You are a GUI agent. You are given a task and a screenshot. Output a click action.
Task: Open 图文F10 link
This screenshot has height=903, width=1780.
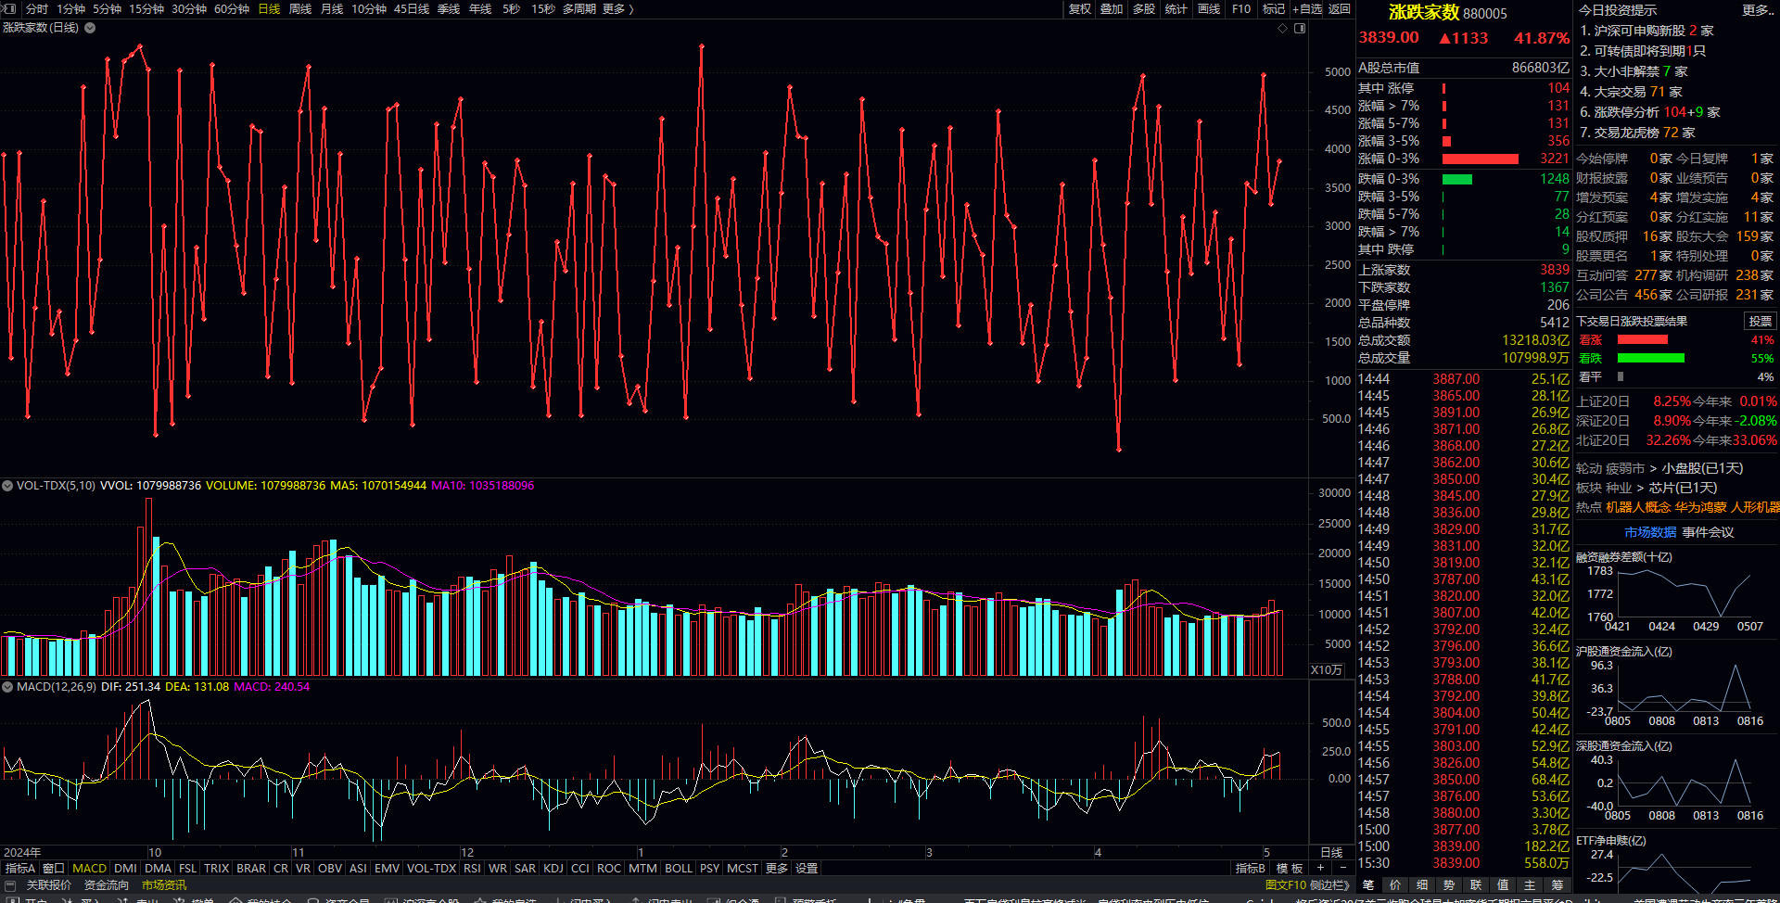pos(1285,885)
